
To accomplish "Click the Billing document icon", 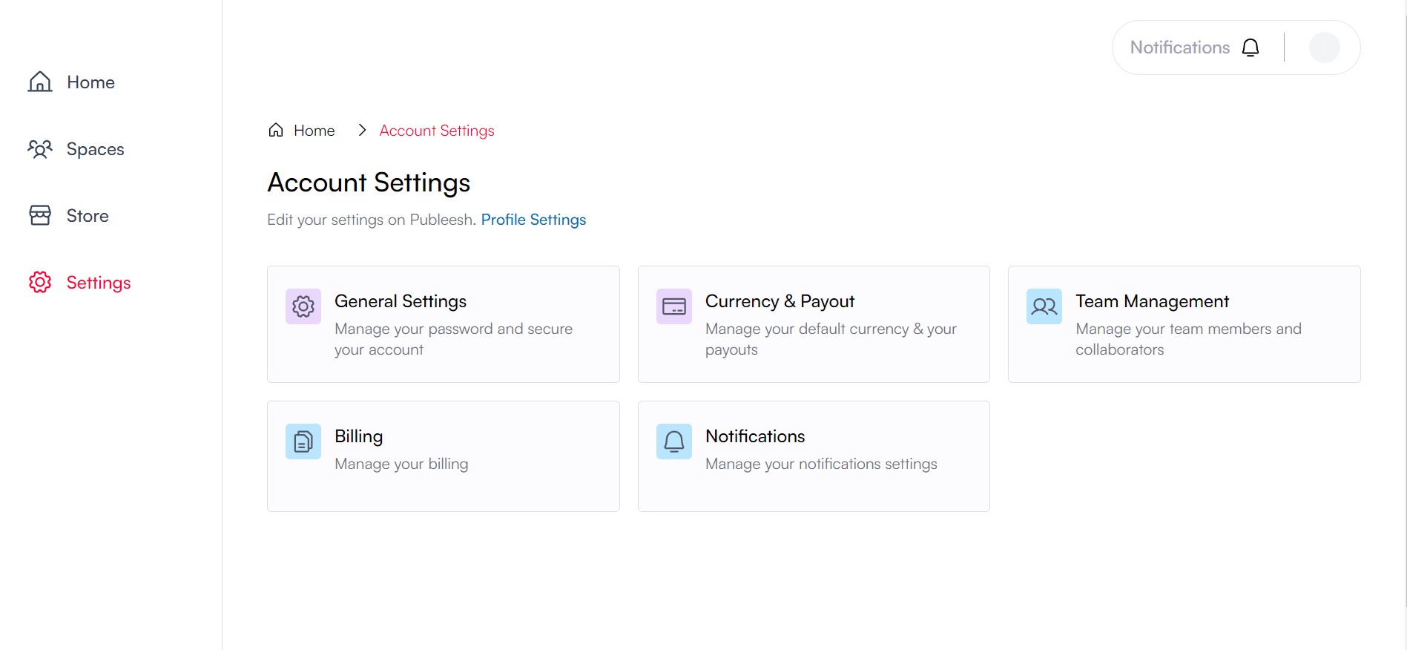I will click(303, 441).
